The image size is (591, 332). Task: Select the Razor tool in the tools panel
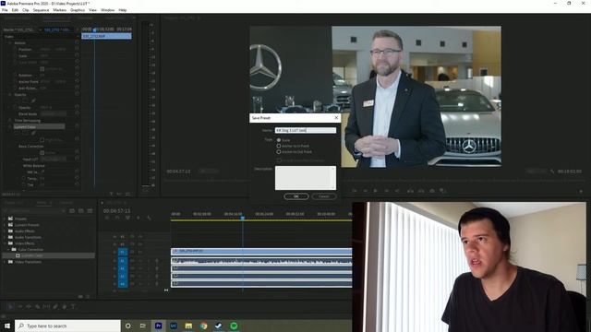37,306
